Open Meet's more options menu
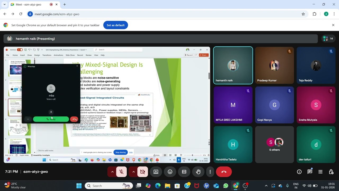339x191 pixels. pyautogui.click(x=210, y=172)
